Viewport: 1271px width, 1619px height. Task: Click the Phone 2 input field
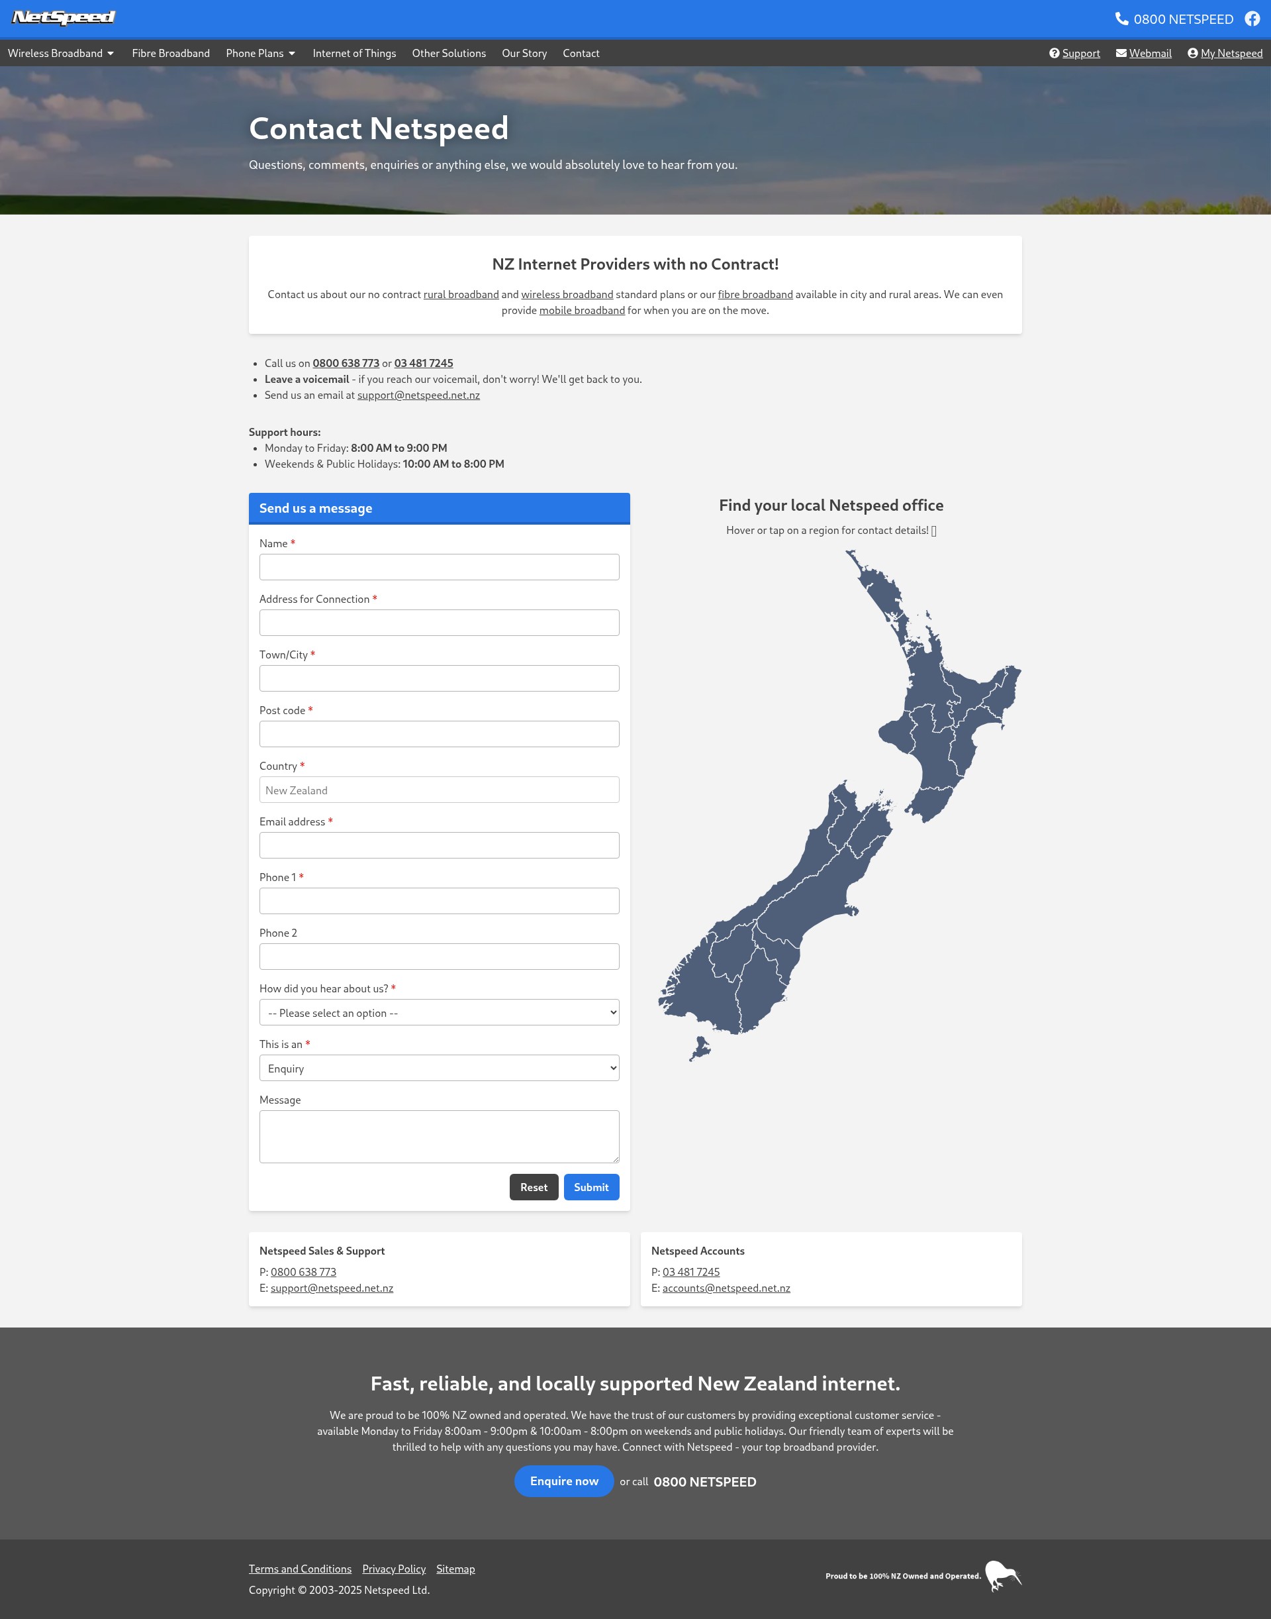tap(439, 956)
